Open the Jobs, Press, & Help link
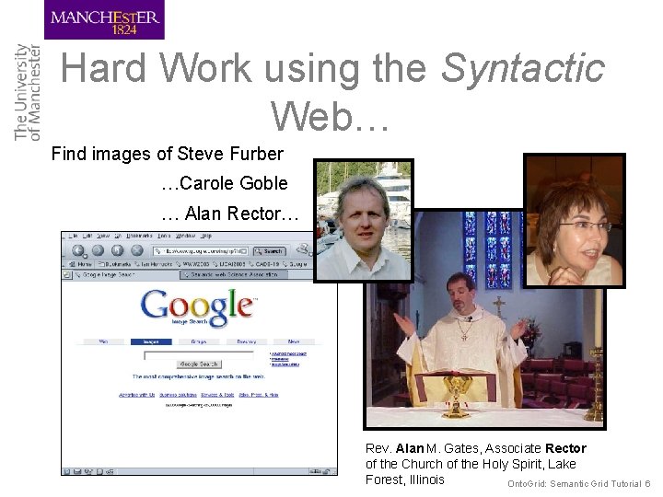The height and width of the screenshot is (497, 663). [259, 395]
